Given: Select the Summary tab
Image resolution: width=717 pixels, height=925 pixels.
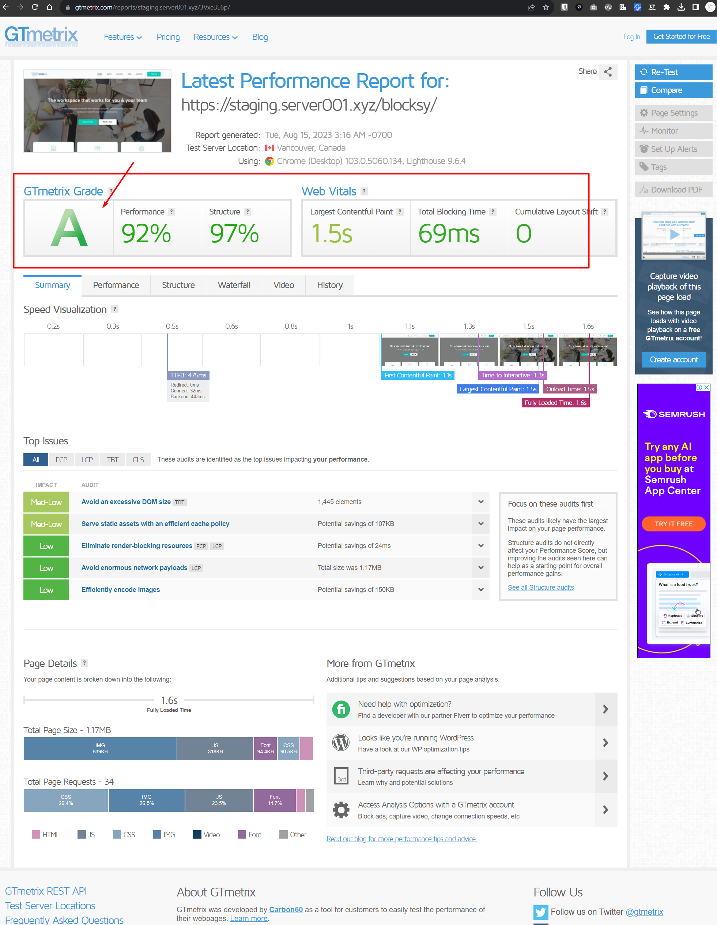Looking at the screenshot, I should pyautogui.click(x=52, y=286).
